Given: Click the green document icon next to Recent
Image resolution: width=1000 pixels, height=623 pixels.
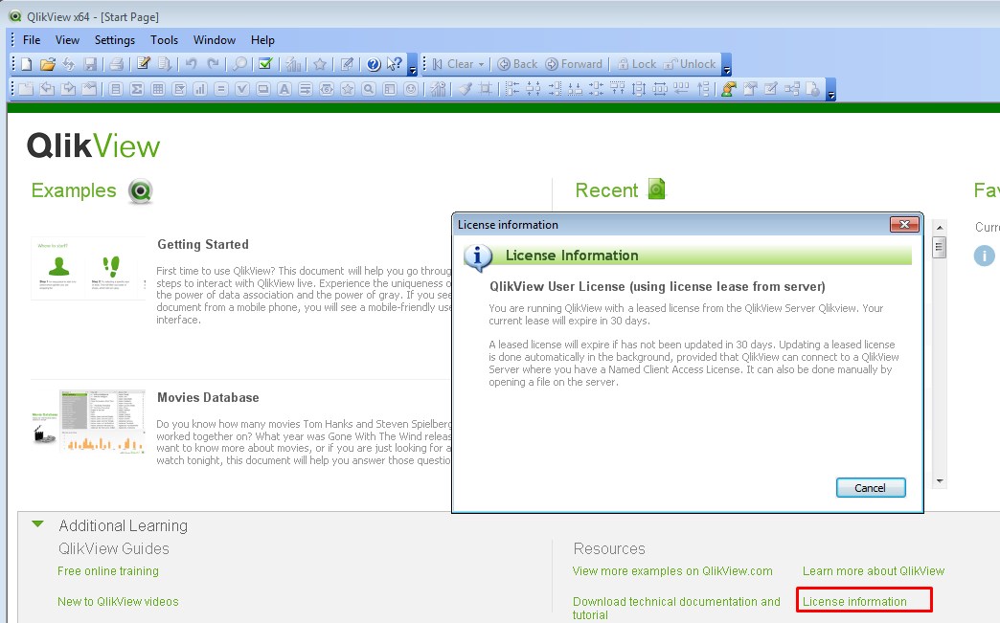Looking at the screenshot, I should pos(656,189).
